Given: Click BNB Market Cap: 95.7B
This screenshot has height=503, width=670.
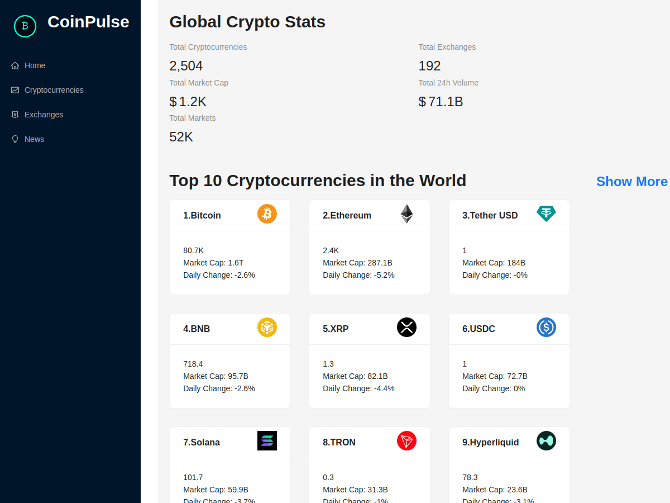Looking at the screenshot, I should pyautogui.click(x=216, y=376).
